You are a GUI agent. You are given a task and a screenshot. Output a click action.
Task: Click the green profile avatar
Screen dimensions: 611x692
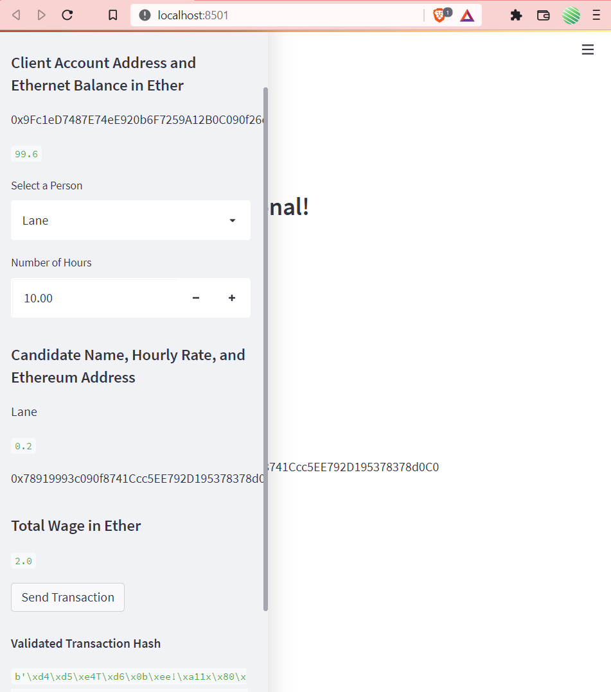(x=571, y=15)
